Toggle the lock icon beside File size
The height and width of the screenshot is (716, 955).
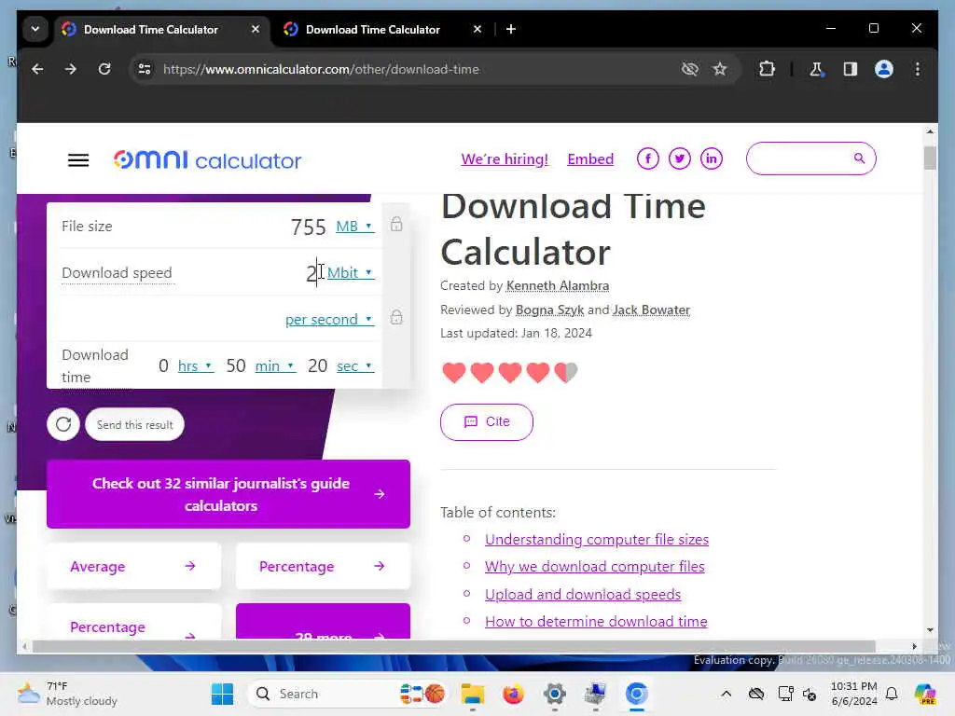(395, 224)
